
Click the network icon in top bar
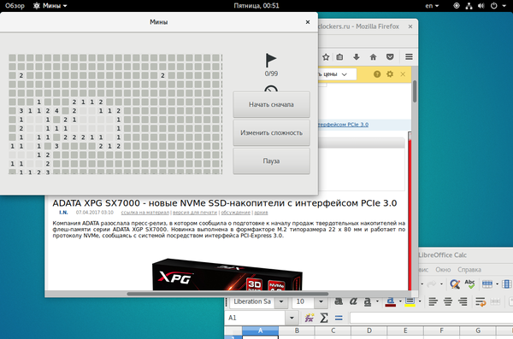(x=469, y=6)
